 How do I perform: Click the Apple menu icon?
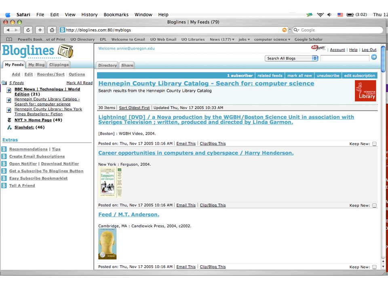point(8,15)
